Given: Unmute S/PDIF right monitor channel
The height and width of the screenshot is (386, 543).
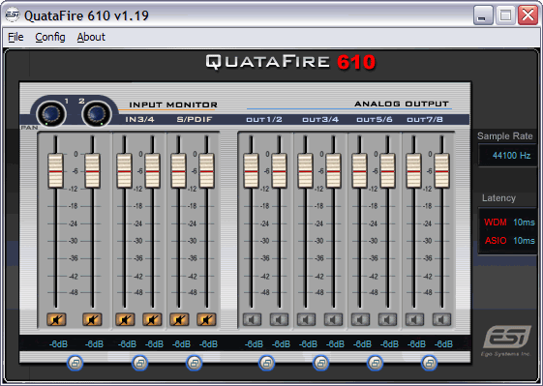Looking at the screenshot, I should tap(206, 319).
